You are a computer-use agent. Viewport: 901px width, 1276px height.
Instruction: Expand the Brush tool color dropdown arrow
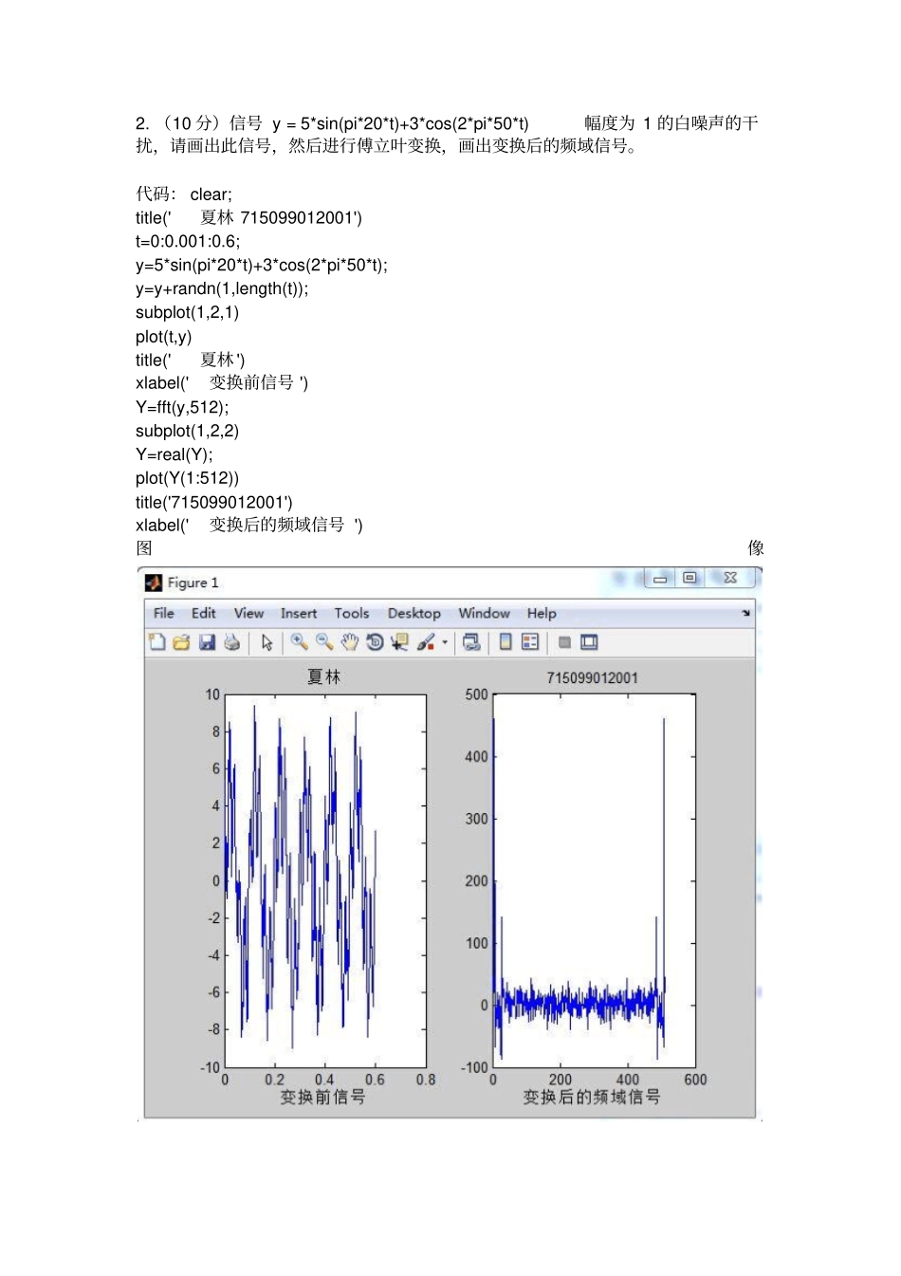point(445,642)
